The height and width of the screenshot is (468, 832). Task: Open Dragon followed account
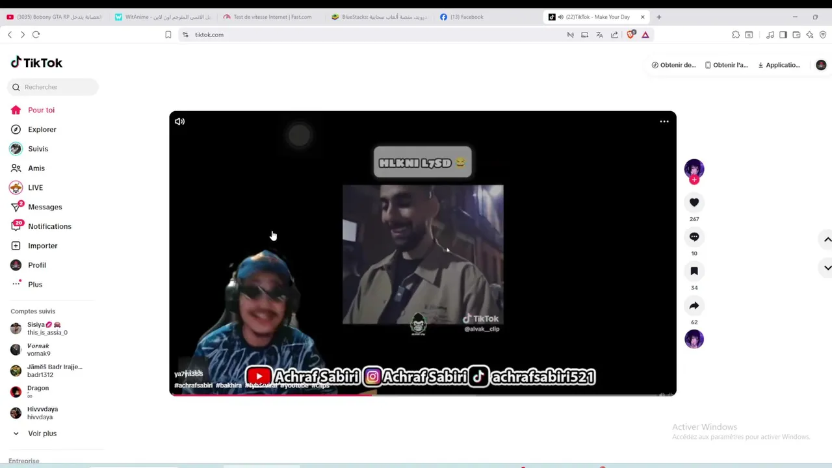tap(38, 391)
